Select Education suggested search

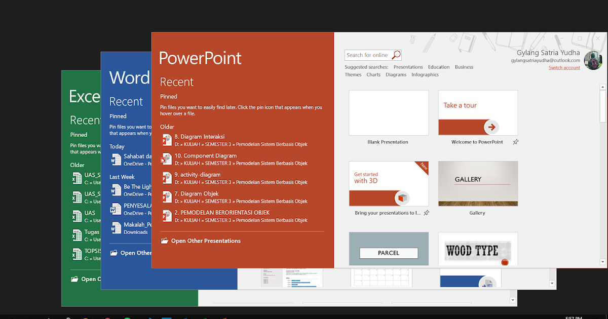[439, 67]
